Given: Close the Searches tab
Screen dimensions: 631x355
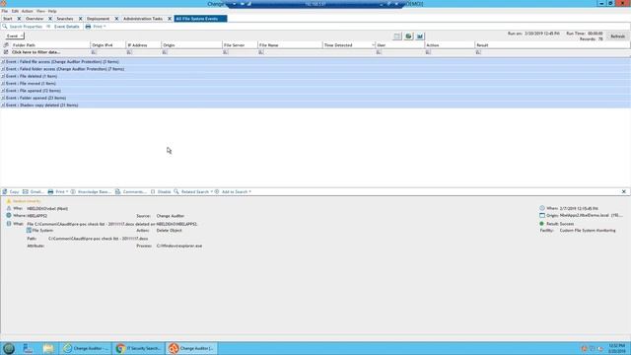Looking at the screenshot, I should click(80, 19).
